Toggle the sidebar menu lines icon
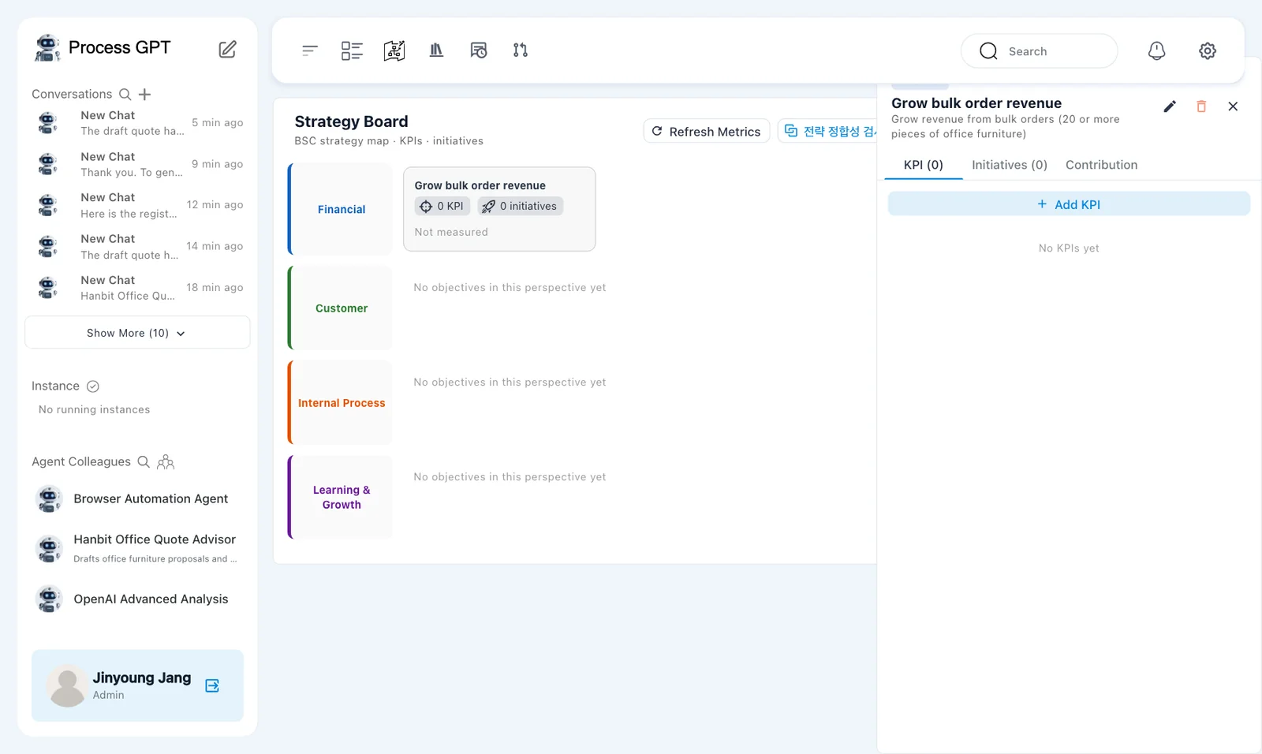Screen dimensions: 1262x754 pyautogui.click(x=310, y=50)
